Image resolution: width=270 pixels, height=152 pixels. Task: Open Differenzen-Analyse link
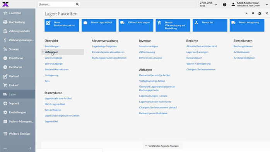click(x=150, y=58)
